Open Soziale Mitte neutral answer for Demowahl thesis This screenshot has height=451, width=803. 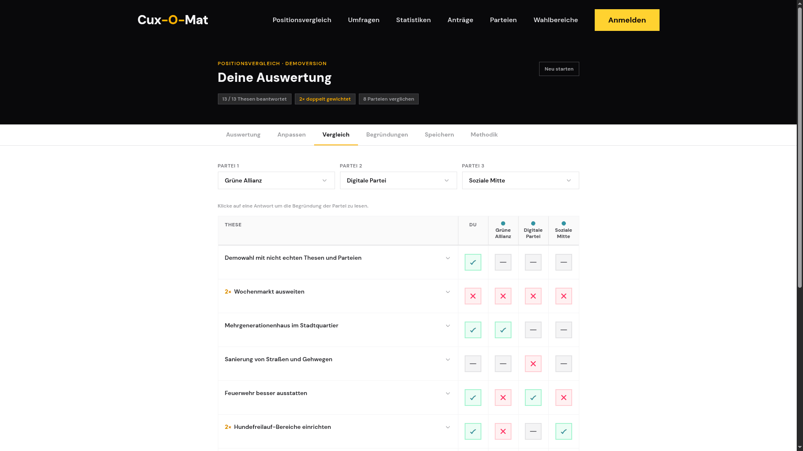(x=563, y=262)
